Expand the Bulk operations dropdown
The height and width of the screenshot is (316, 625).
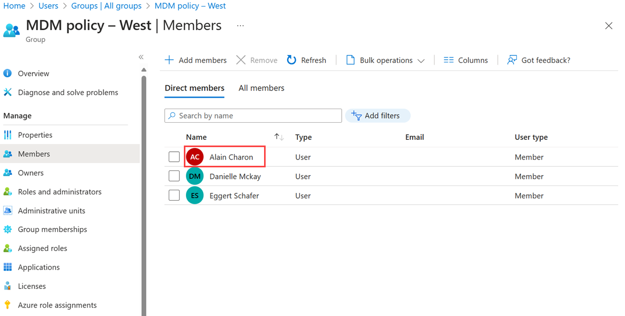[421, 61]
